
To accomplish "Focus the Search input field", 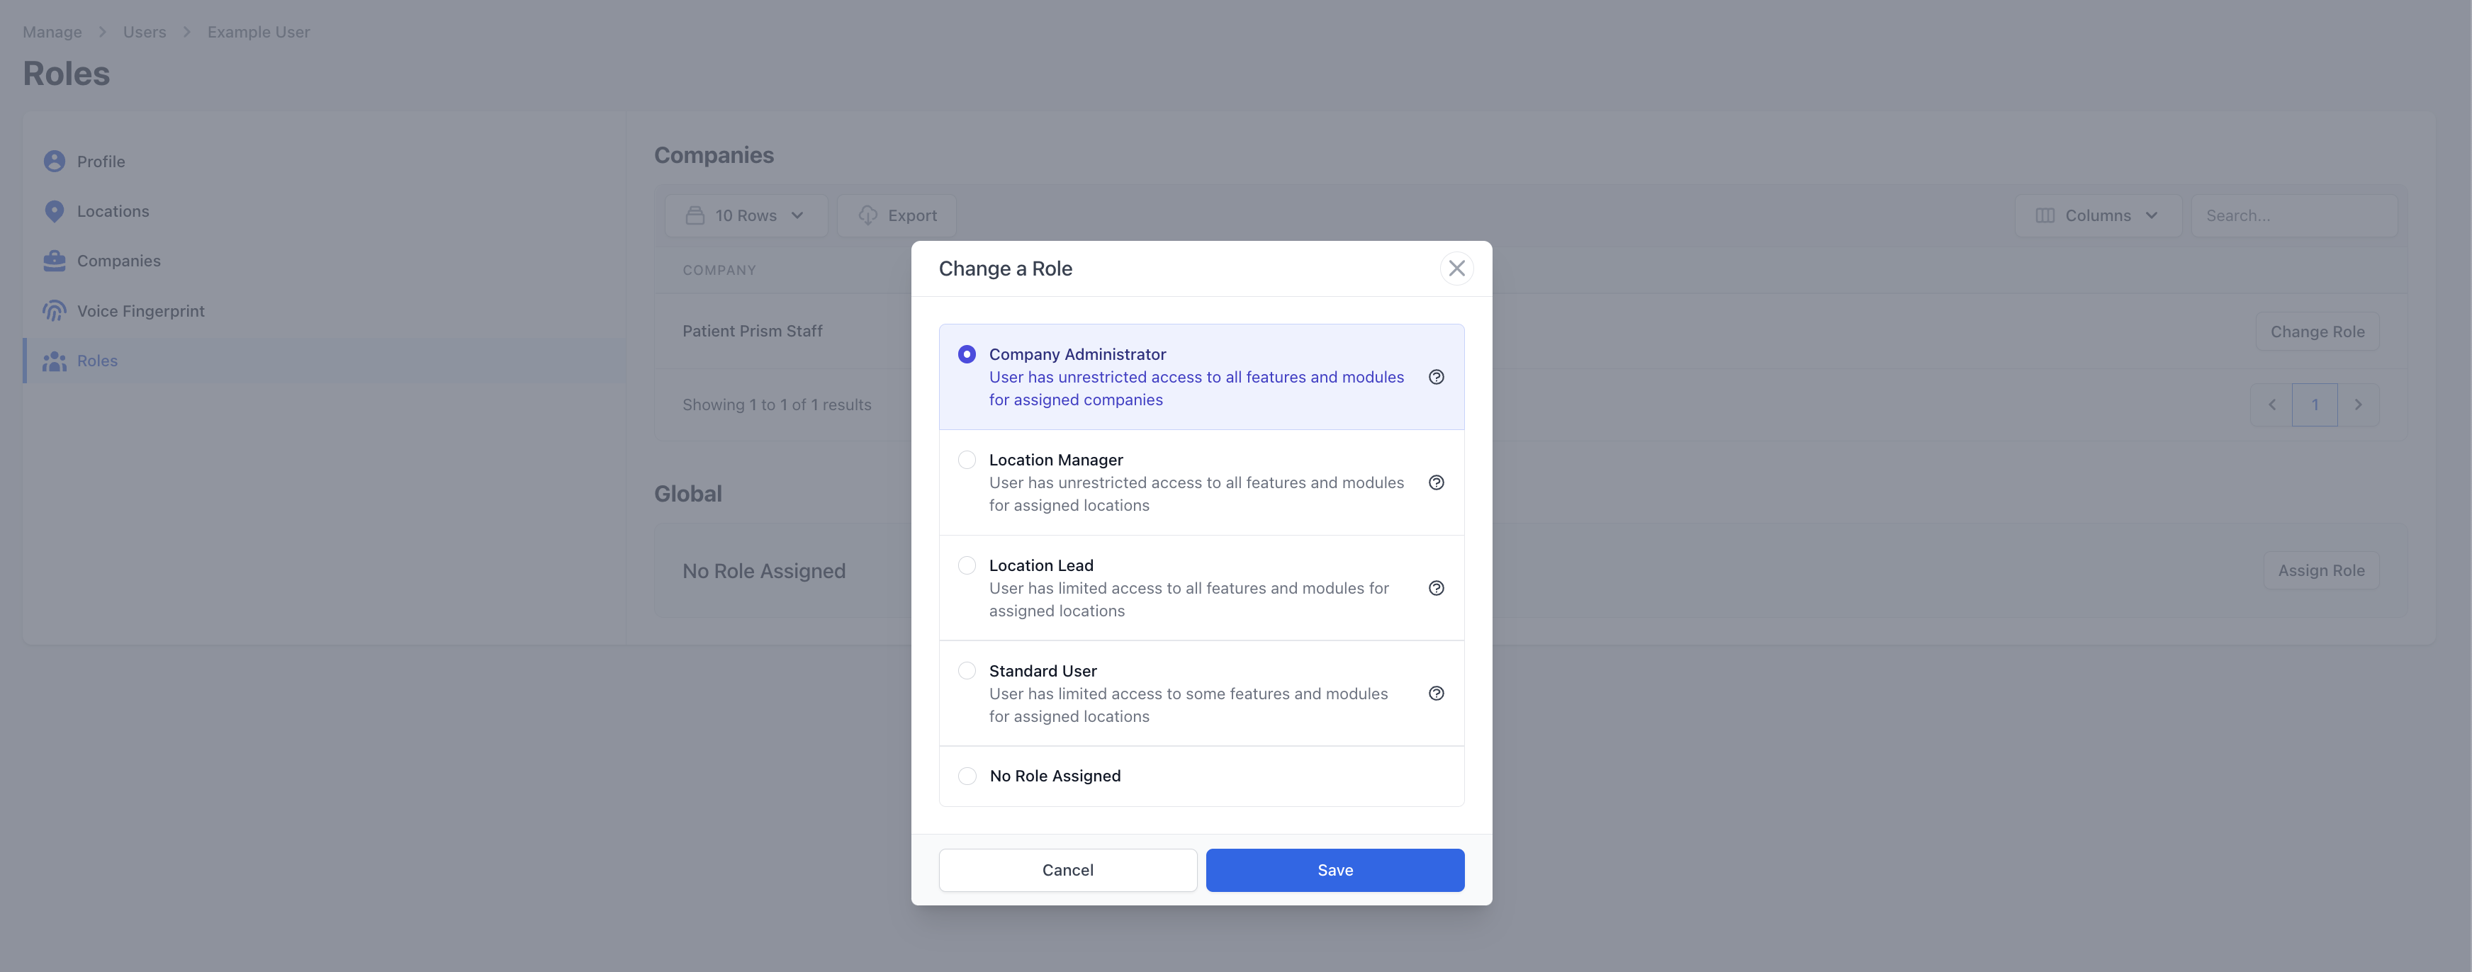I will [x=2293, y=216].
